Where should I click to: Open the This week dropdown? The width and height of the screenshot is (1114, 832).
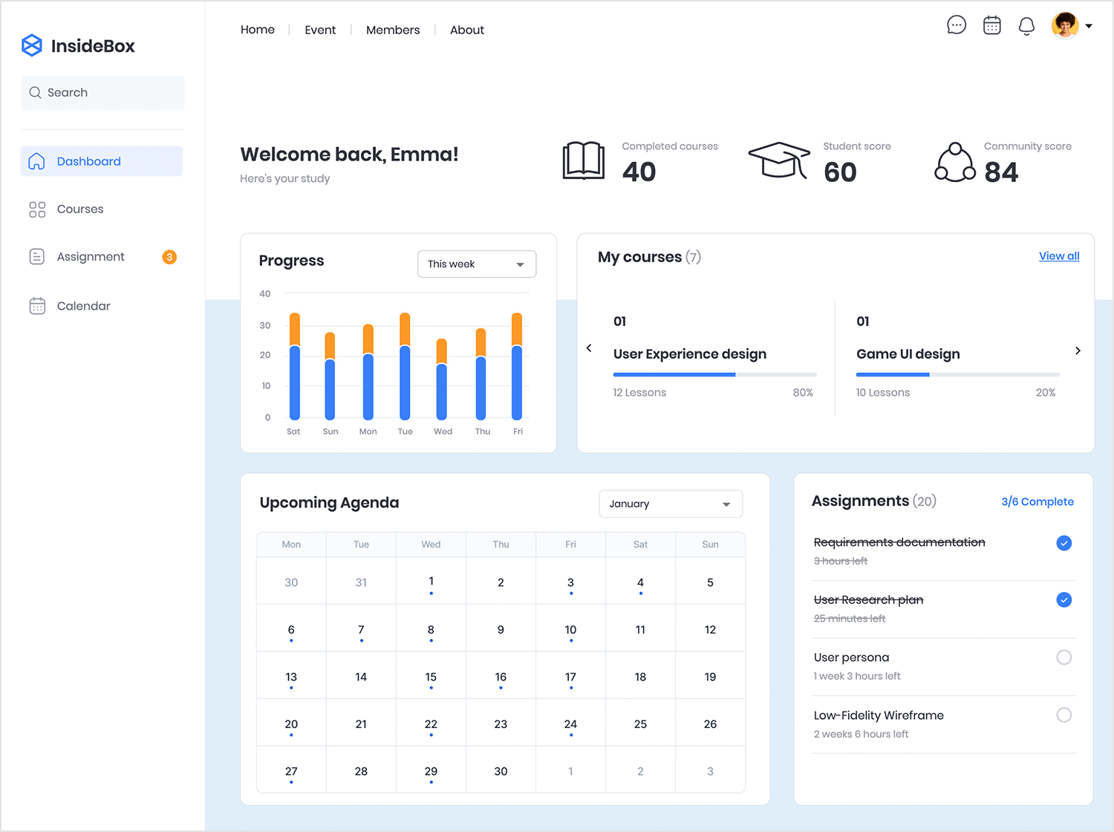477,264
